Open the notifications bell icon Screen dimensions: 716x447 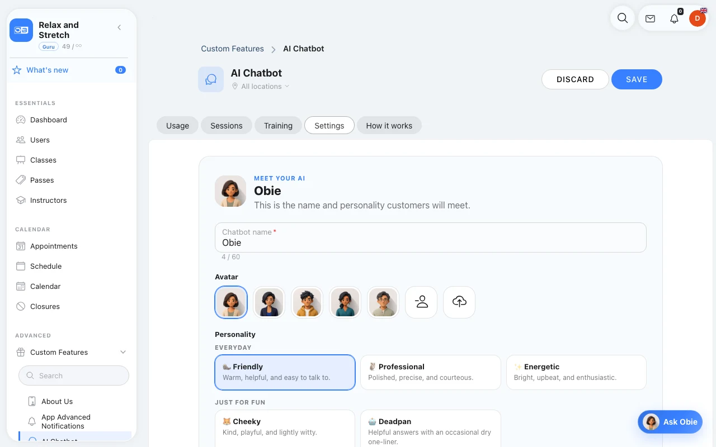pos(674,18)
